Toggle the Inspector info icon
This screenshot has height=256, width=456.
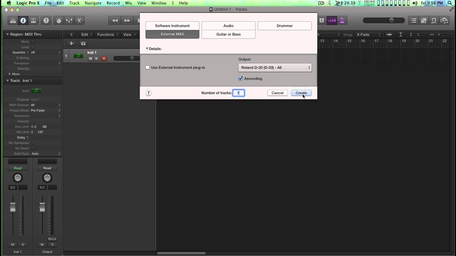23,21
